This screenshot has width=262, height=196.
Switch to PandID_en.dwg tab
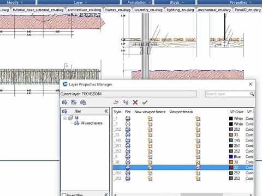click(247, 10)
